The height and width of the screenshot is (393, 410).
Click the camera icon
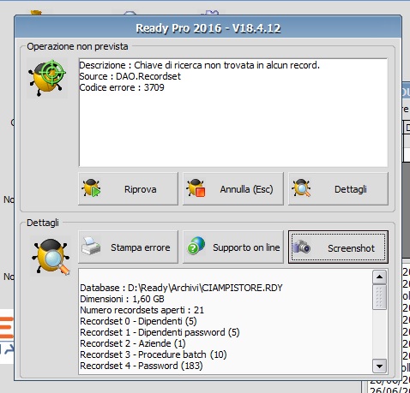coord(301,247)
